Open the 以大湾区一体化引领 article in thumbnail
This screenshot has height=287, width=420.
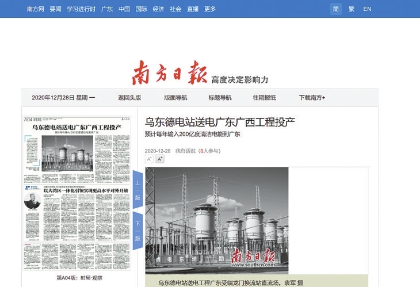(86, 190)
